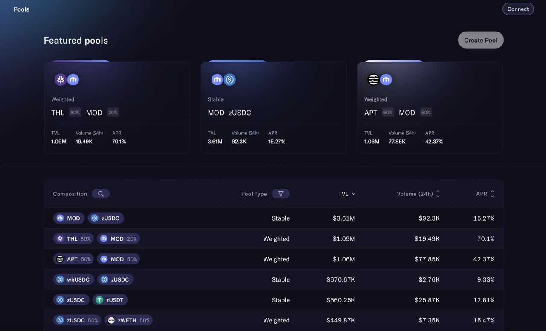Viewport: 546px width, 331px height.
Task: Click the zUSDC icon in featured Stable card
Action: [x=230, y=80]
